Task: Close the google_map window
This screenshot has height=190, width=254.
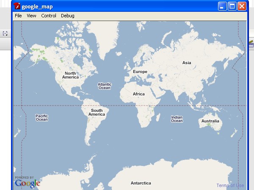Action: coord(242,6)
